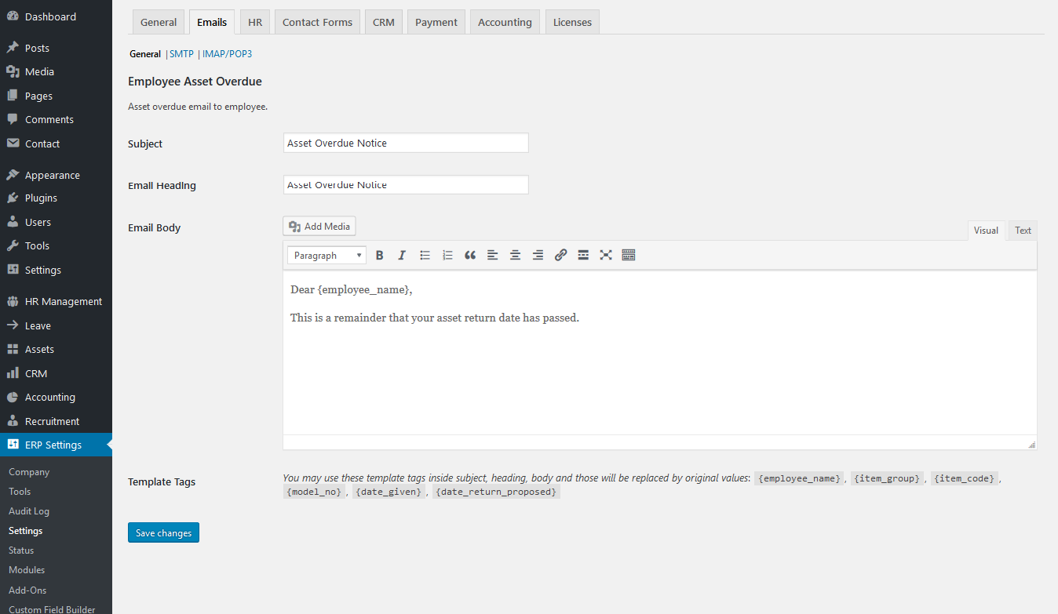The width and height of the screenshot is (1058, 614).
Task: Select the Emails tab
Action: pyautogui.click(x=212, y=22)
